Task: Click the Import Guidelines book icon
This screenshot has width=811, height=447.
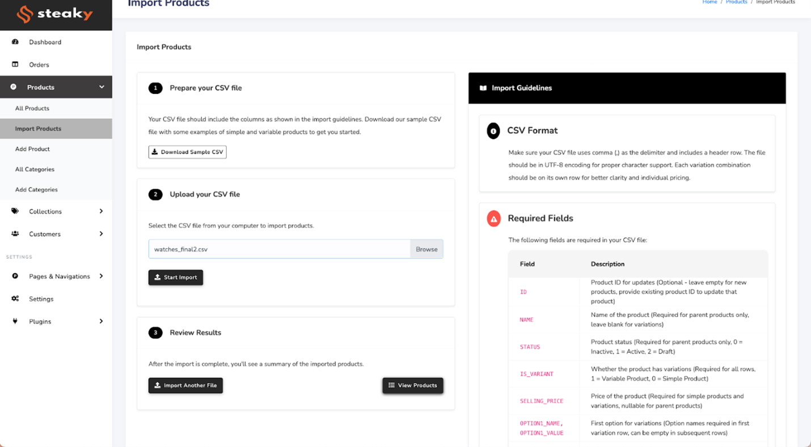Action: click(x=483, y=88)
